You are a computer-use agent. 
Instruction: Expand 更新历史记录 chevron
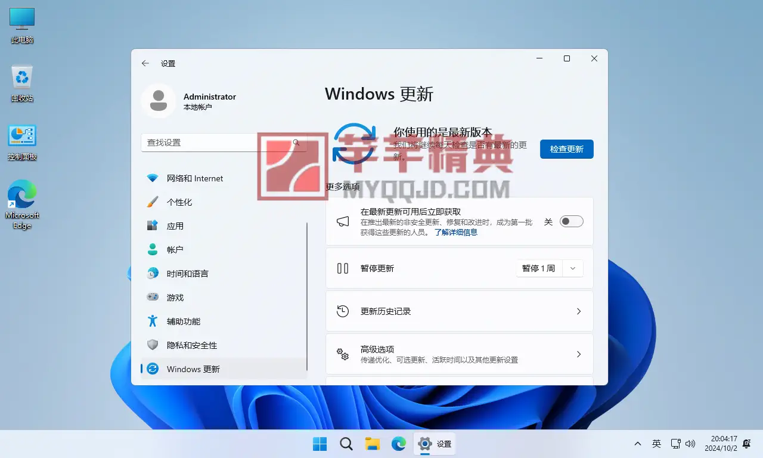click(578, 311)
